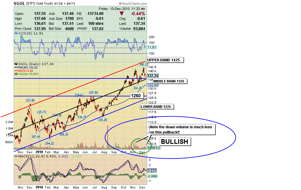Select the High value 137.60
The height and width of the screenshot is (190, 301).
tap(40, 19)
